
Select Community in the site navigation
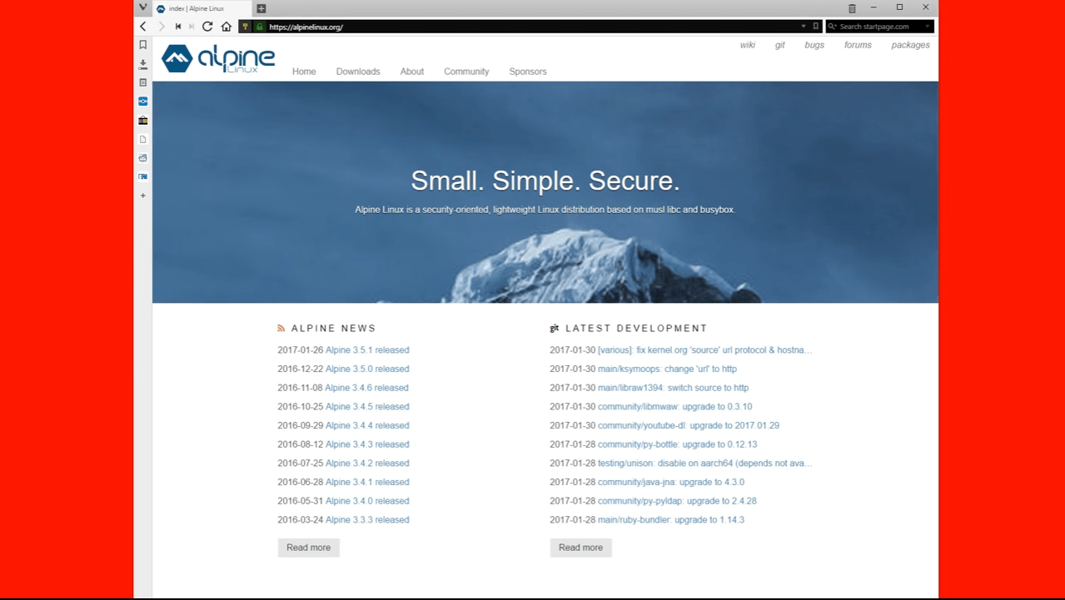(x=465, y=72)
